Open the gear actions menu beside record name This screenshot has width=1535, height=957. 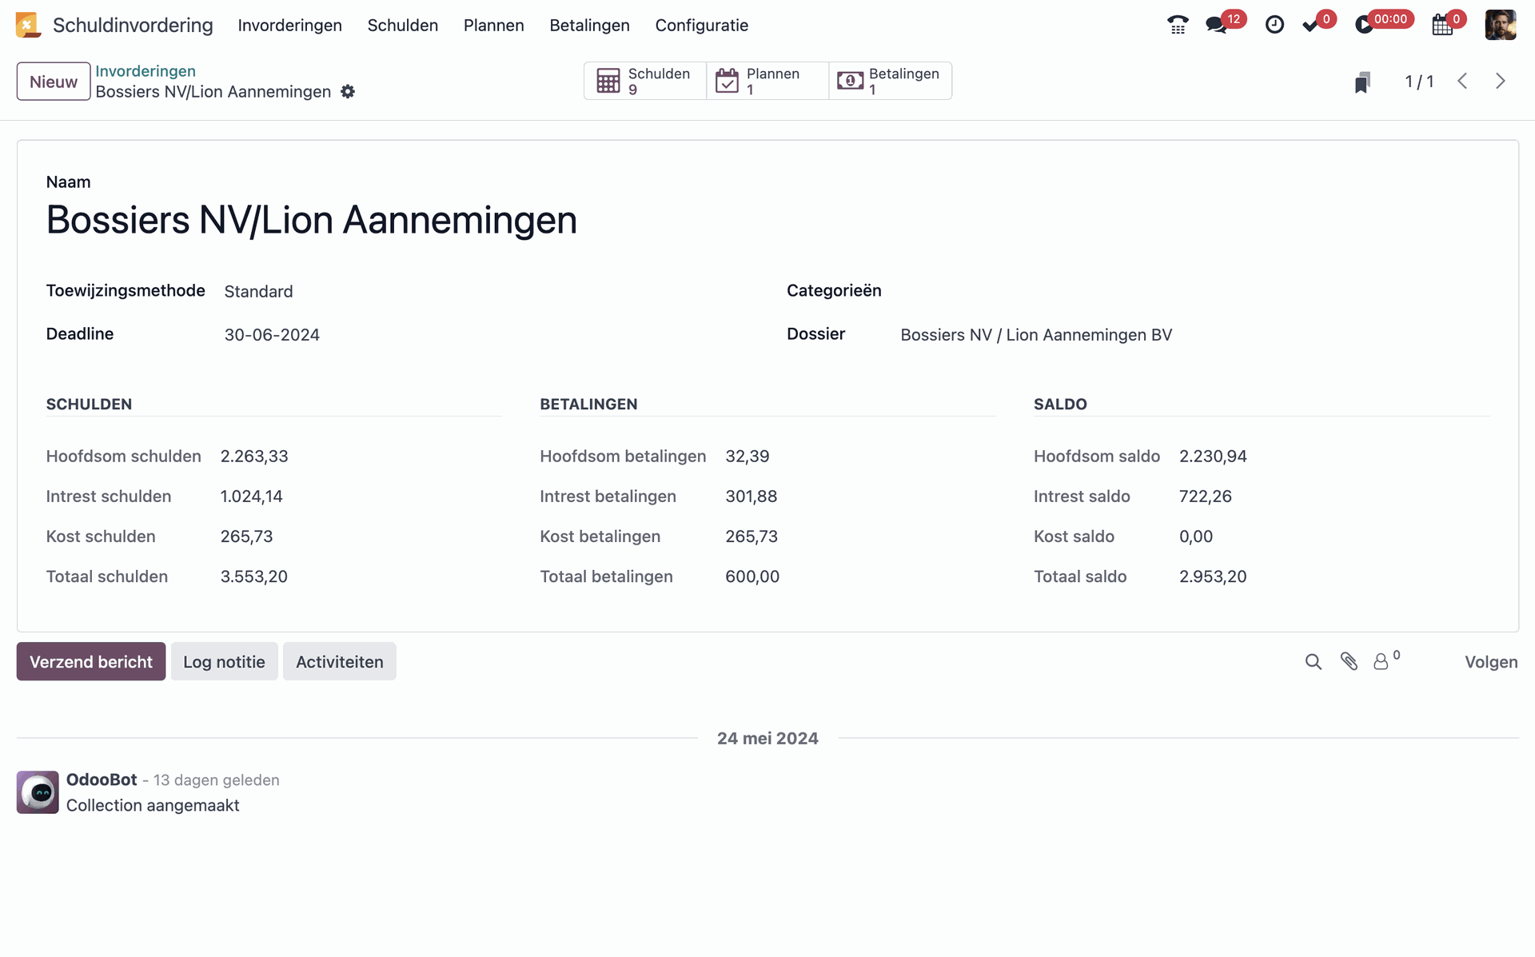point(348,92)
